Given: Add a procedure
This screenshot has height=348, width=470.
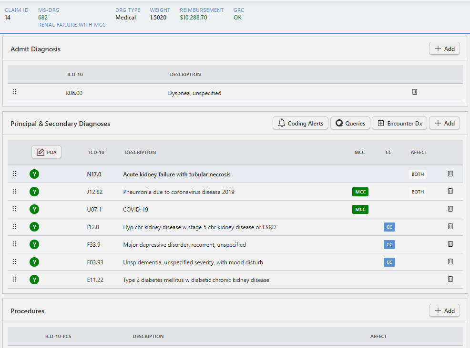Looking at the screenshot, I should pos(444,310).
